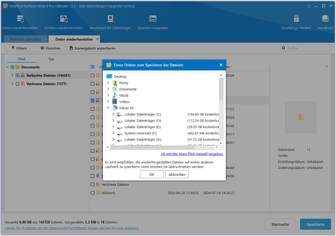
Task: Collapse the Dieser PC node
Action: click(x=108, y=108)
